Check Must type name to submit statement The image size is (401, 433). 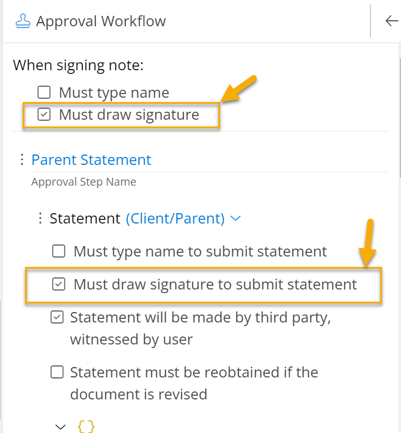pyautogui.click(x=59, y=251)
